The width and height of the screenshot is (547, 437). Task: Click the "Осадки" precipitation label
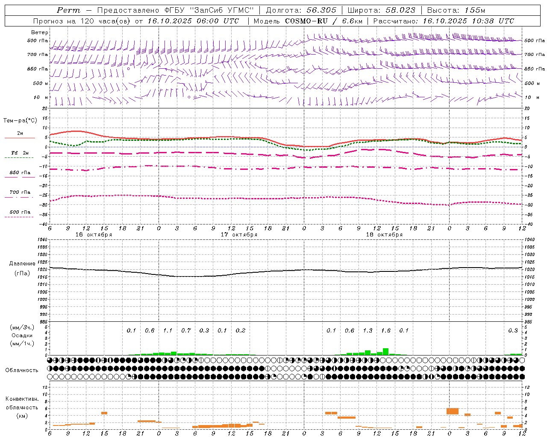pyautogui.click(x=22, y=335)
